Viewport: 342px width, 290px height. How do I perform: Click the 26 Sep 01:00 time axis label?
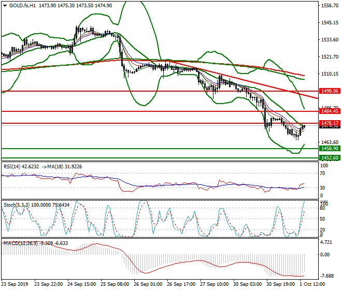pos(148,284)
